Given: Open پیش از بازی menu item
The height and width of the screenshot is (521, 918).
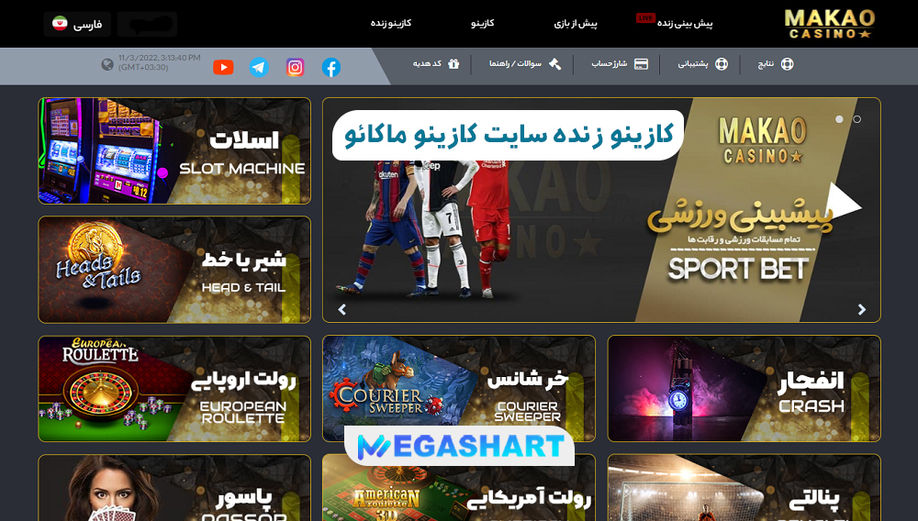Looking at the screenshot, I should pyautogui.click(x=576, y=23).
